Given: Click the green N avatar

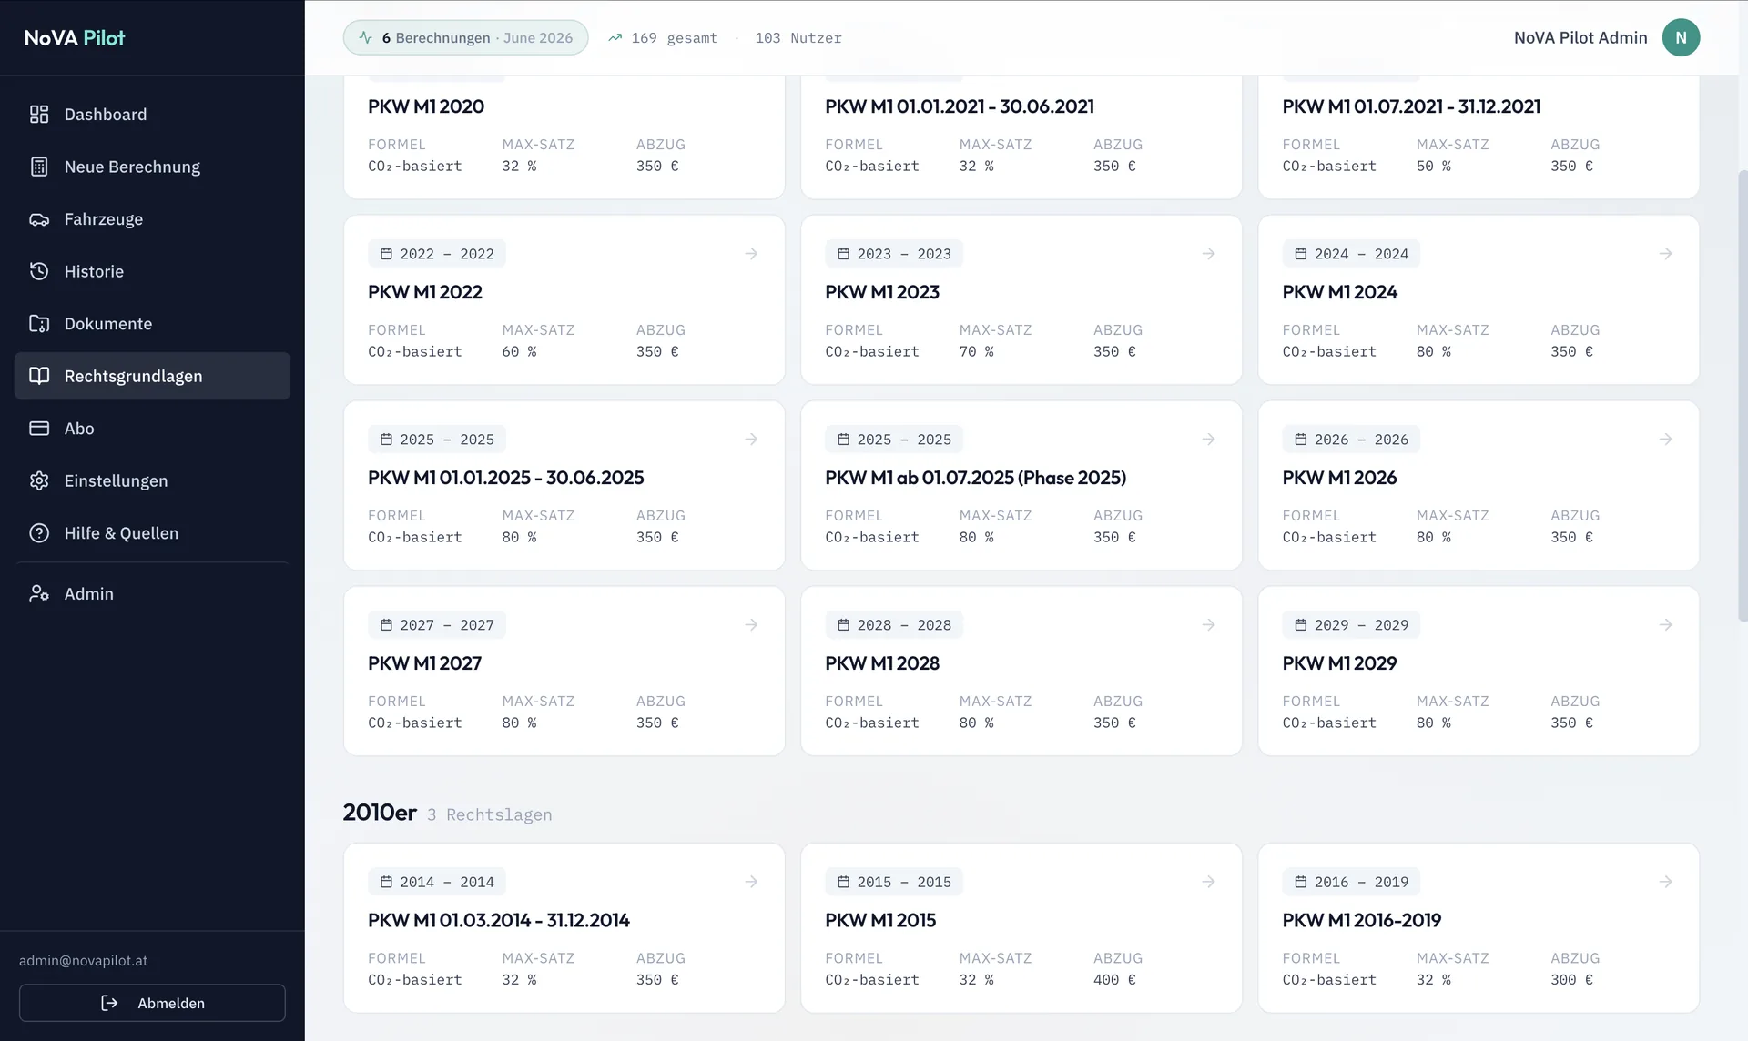Looking at the screenshot, I should click(1681, 37).
